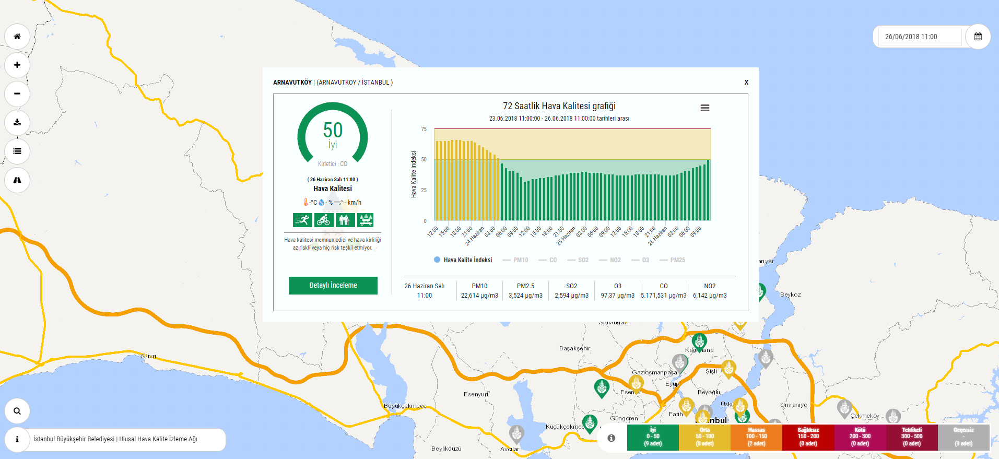
Task: Select the green İyi 0-50 legend category
Action: click(x=653, y=437)
